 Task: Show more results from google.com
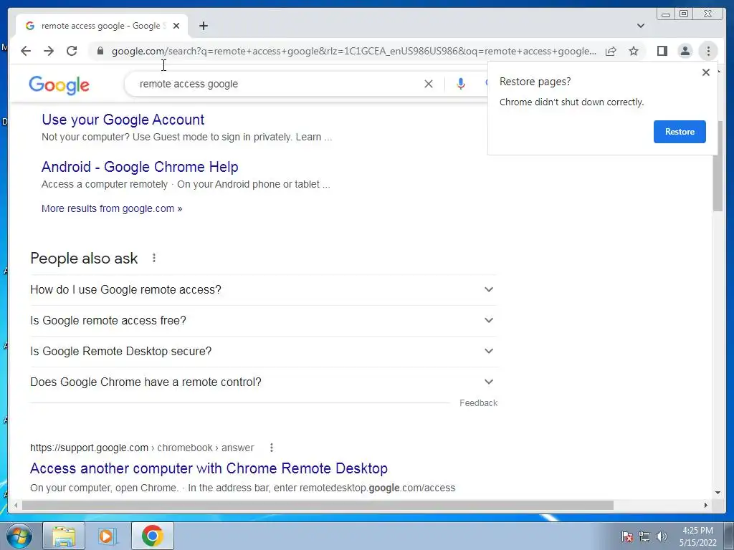pos(112,208)
